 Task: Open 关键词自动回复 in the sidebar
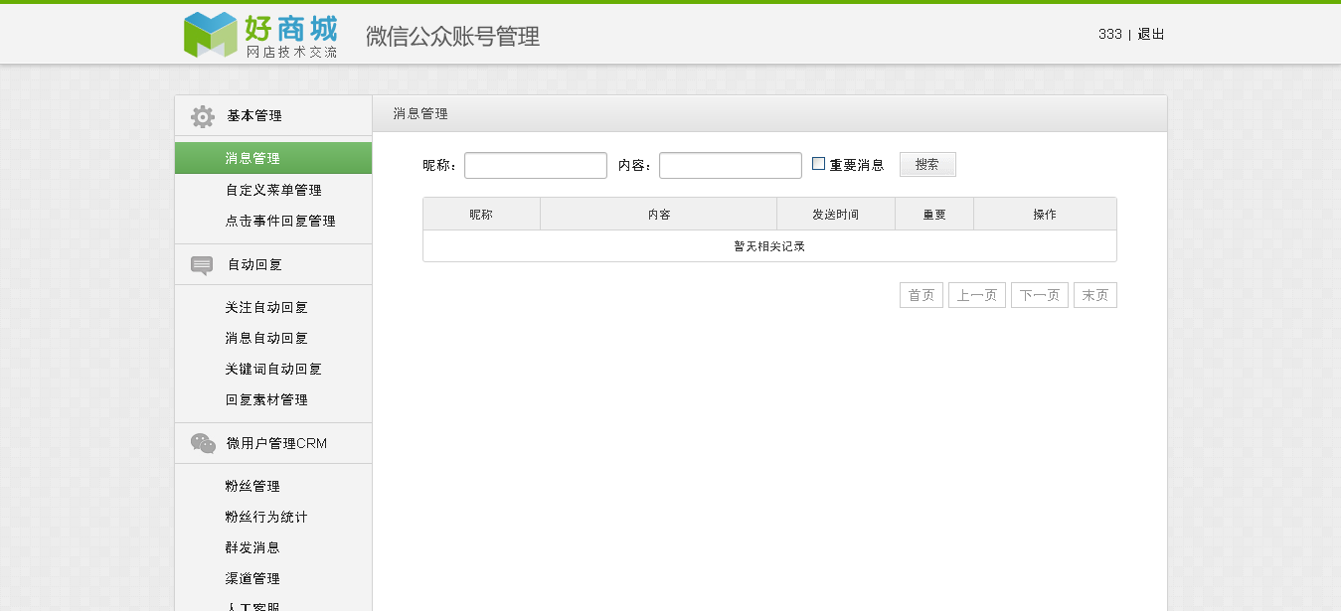(x=273, y=369)
